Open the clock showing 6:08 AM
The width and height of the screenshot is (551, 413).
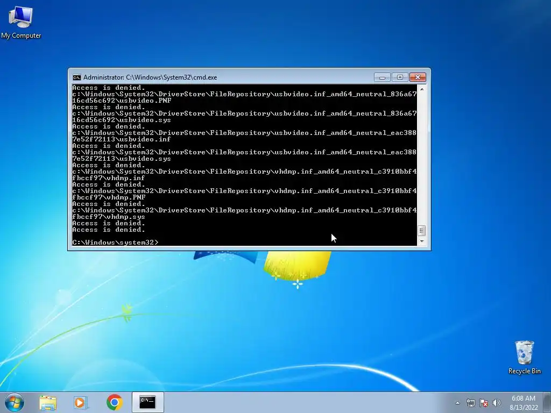point(524,403)
